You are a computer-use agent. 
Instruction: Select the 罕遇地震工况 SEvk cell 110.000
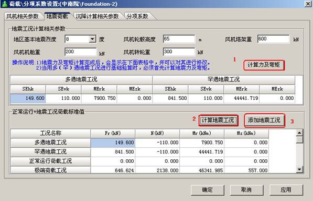206,98
